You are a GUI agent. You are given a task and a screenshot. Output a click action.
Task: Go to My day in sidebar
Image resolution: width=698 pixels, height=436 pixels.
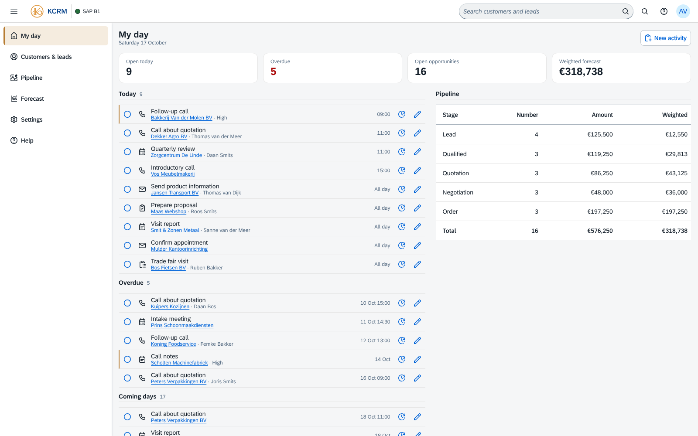pos(56,36)
